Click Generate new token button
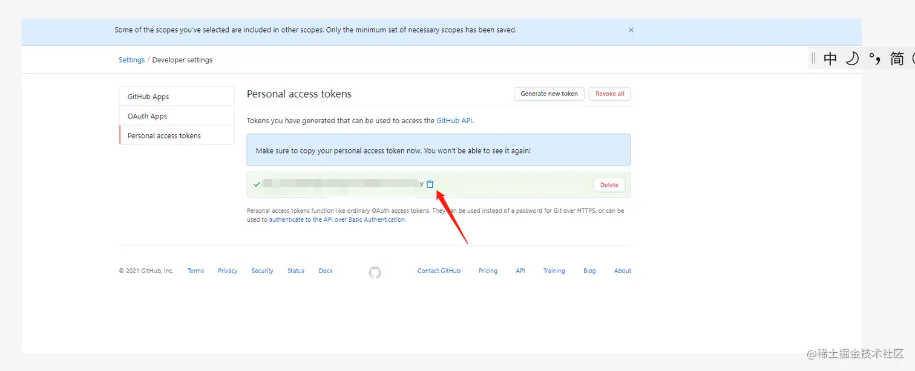 pyautogui.click(x=549, y=94)
